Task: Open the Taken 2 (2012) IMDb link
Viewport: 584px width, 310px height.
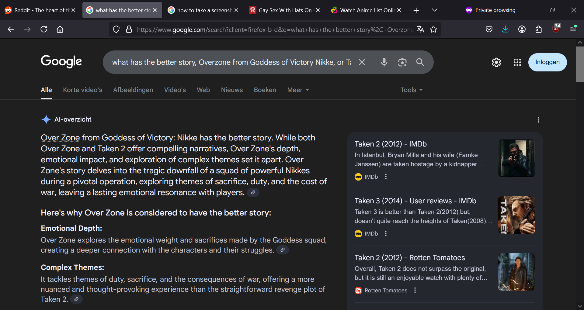Action: click(x=391, y=144)
